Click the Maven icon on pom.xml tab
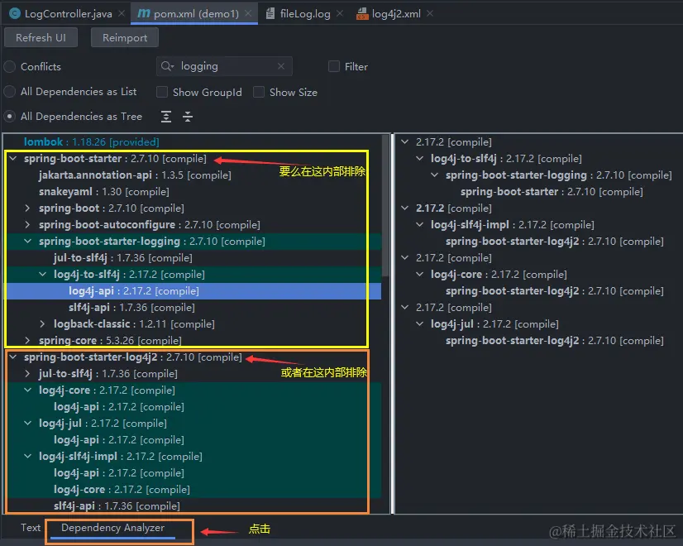This screenshot has width=683, height=546. 143,13
